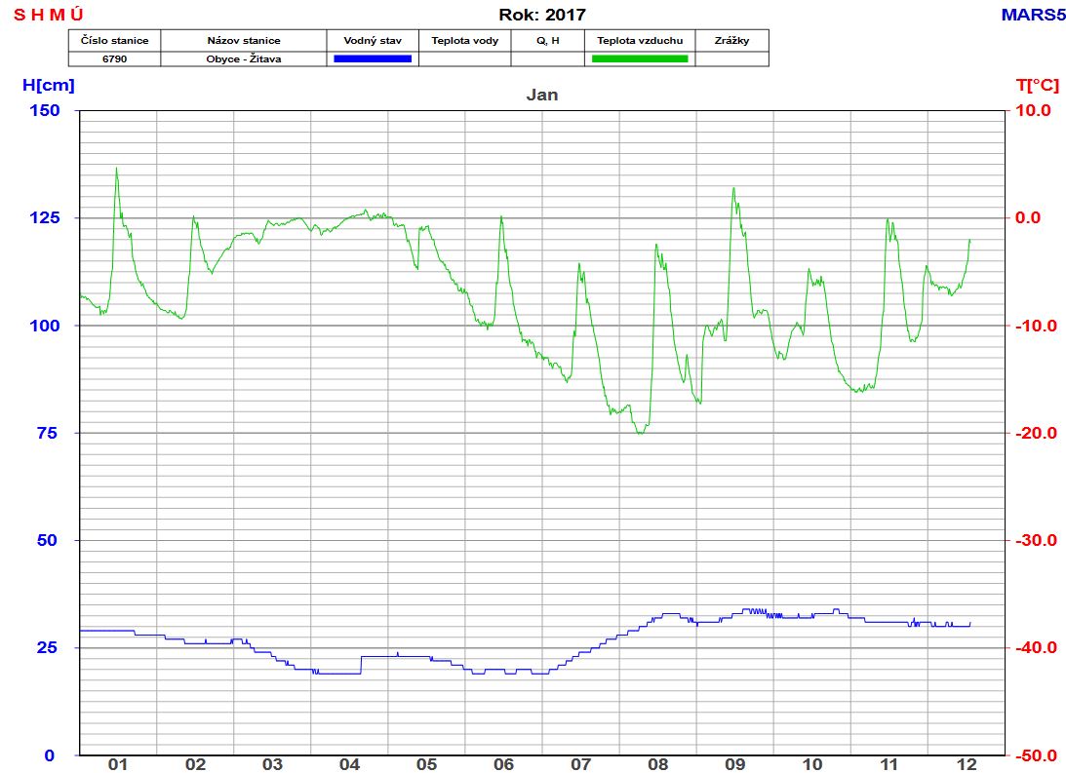Click the MARS5 label
Screen dimensions: 1066x773
1033,15
